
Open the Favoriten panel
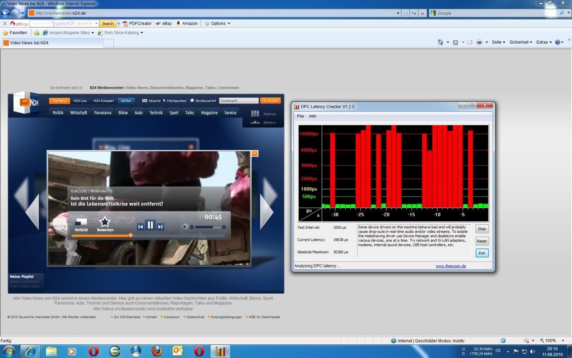(x=15, y=33)
